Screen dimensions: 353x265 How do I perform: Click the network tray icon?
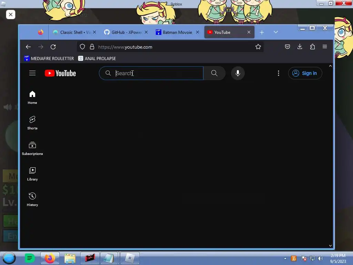(312, 258)
